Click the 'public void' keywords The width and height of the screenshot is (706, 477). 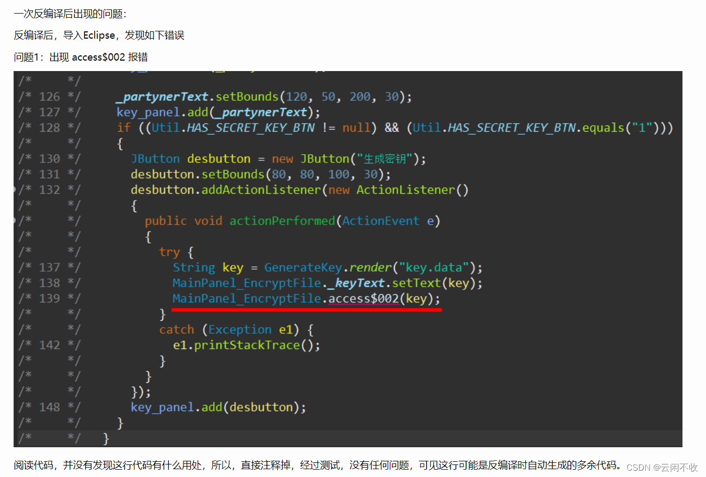point(183,221)
